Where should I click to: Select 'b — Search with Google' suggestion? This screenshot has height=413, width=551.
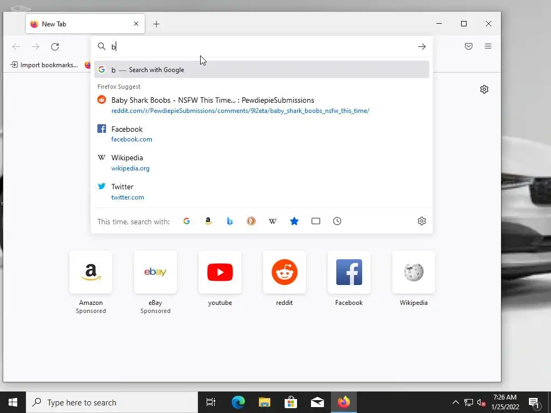point(262,69)
